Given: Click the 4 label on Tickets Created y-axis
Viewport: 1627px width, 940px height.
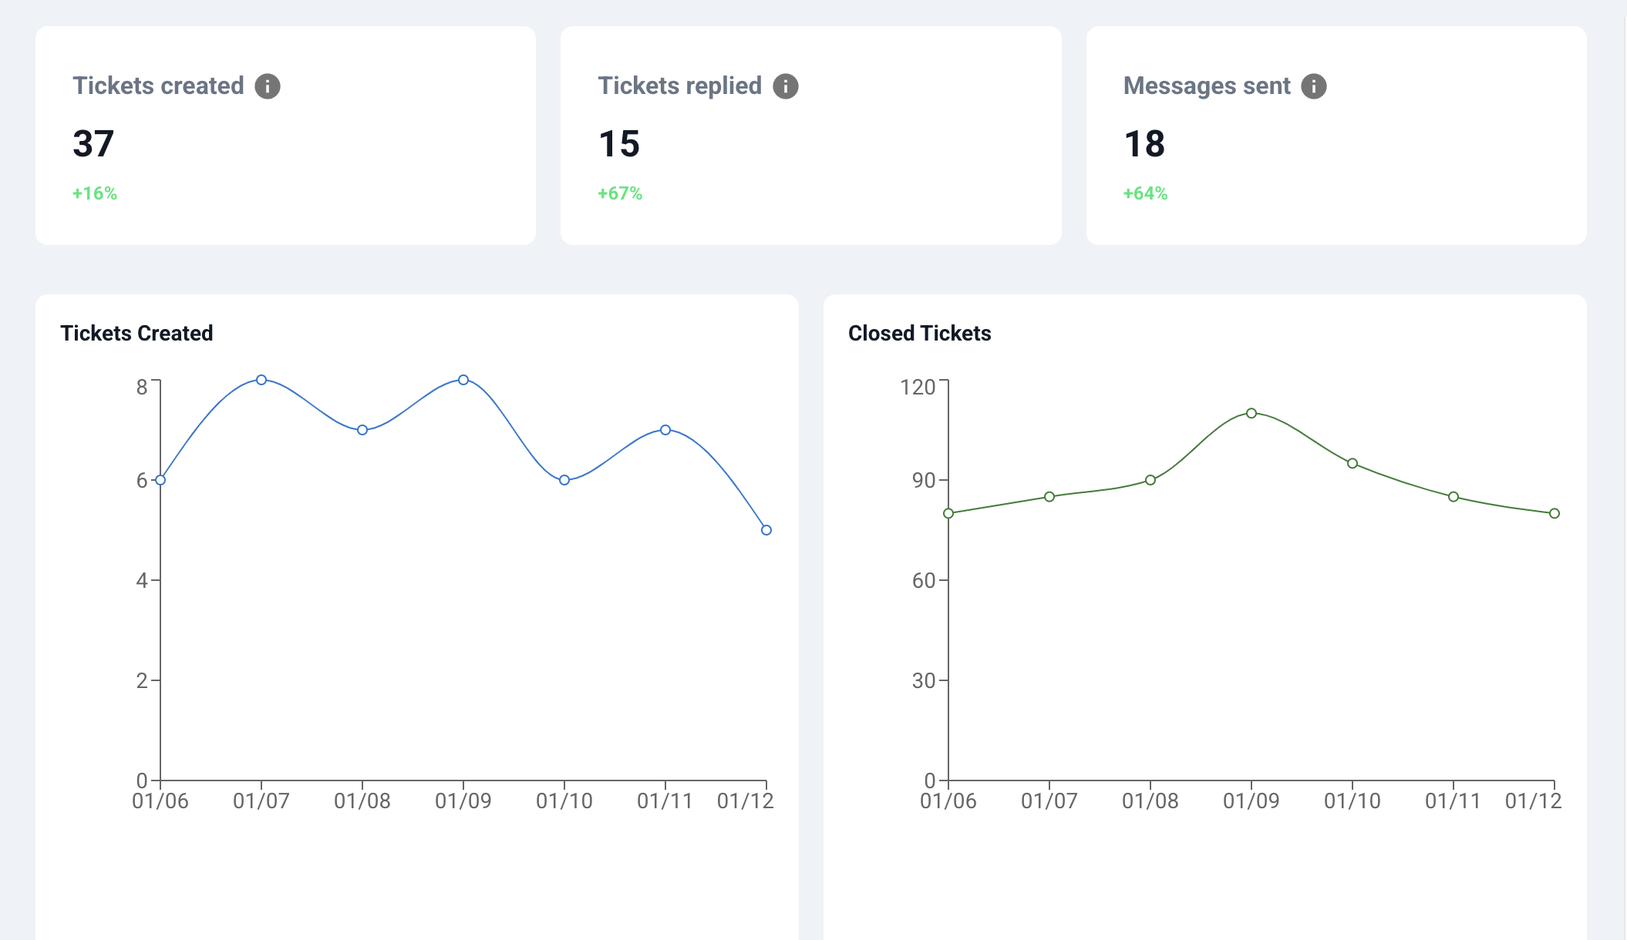Looking at the screenshot, I should [x=142, y=581].
